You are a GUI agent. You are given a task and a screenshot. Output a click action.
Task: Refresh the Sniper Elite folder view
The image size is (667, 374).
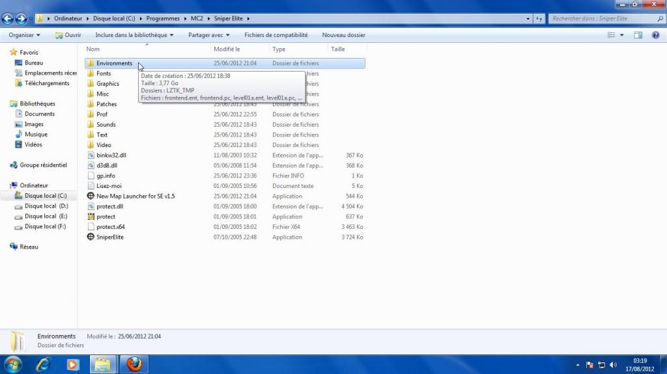(539, 19)
